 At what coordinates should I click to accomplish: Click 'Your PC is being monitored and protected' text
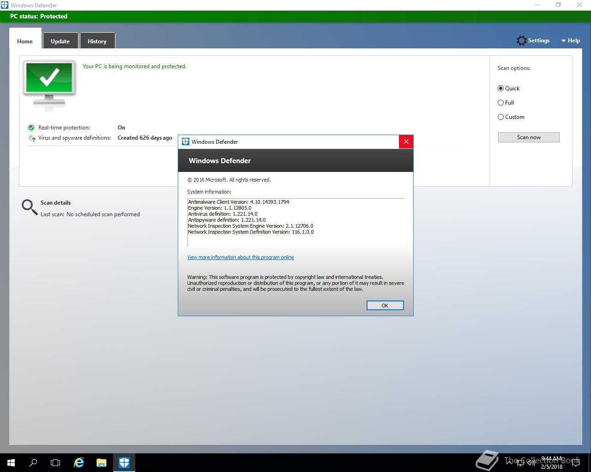pos(134,66)
